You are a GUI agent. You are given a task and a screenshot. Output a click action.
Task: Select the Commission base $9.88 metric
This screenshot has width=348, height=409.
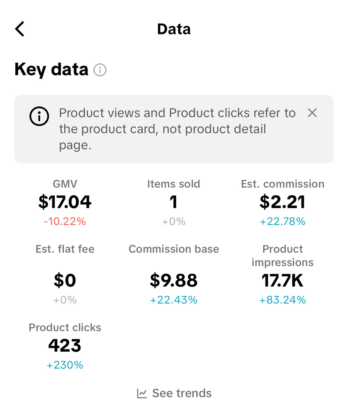[x=174, y=281]
